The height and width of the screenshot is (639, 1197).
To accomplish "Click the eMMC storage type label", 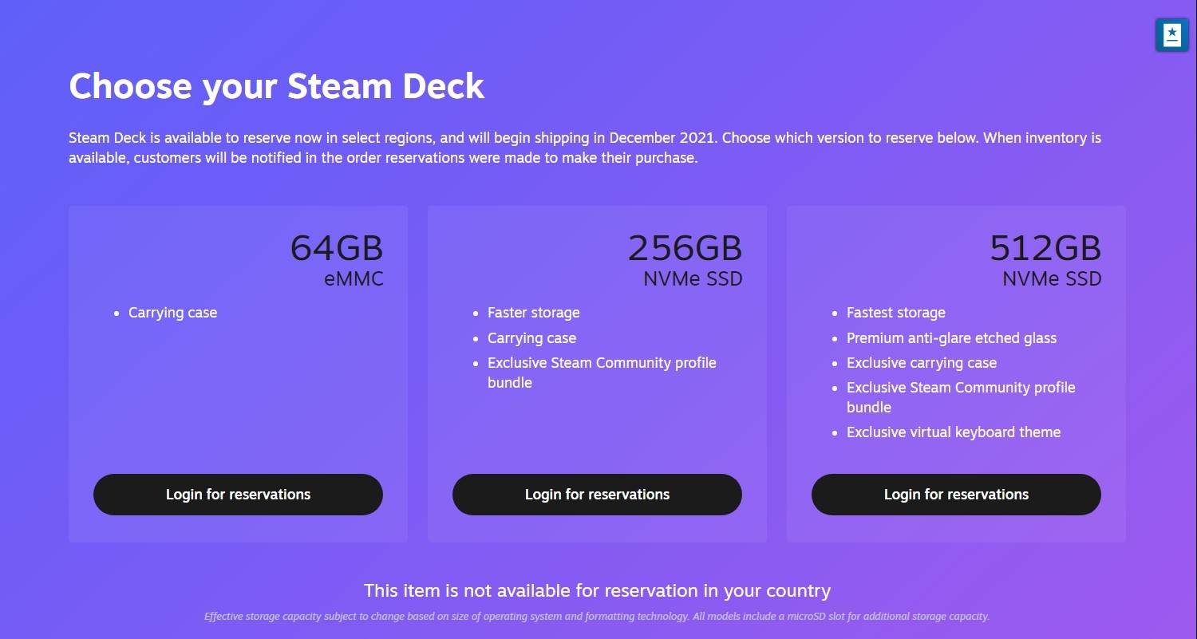I will coord(354,279).
